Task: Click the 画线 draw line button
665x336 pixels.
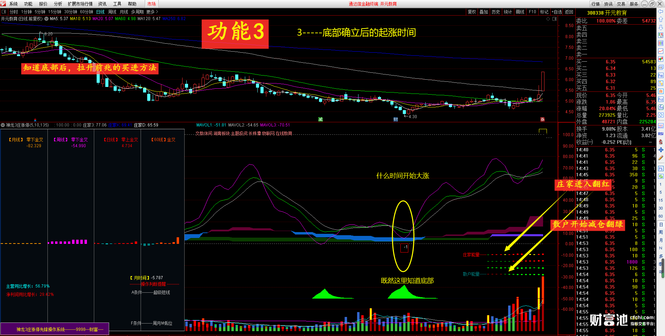Action: click(520, 12)
